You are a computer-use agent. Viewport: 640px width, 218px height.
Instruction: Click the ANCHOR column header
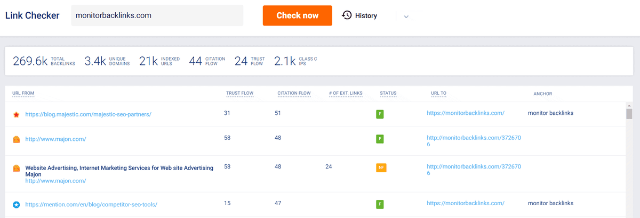[x=542, y=94]
